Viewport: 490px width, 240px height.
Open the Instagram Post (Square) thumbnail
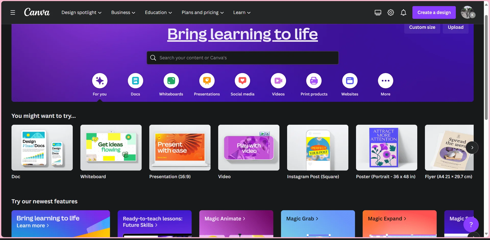(x=318, y=148)
